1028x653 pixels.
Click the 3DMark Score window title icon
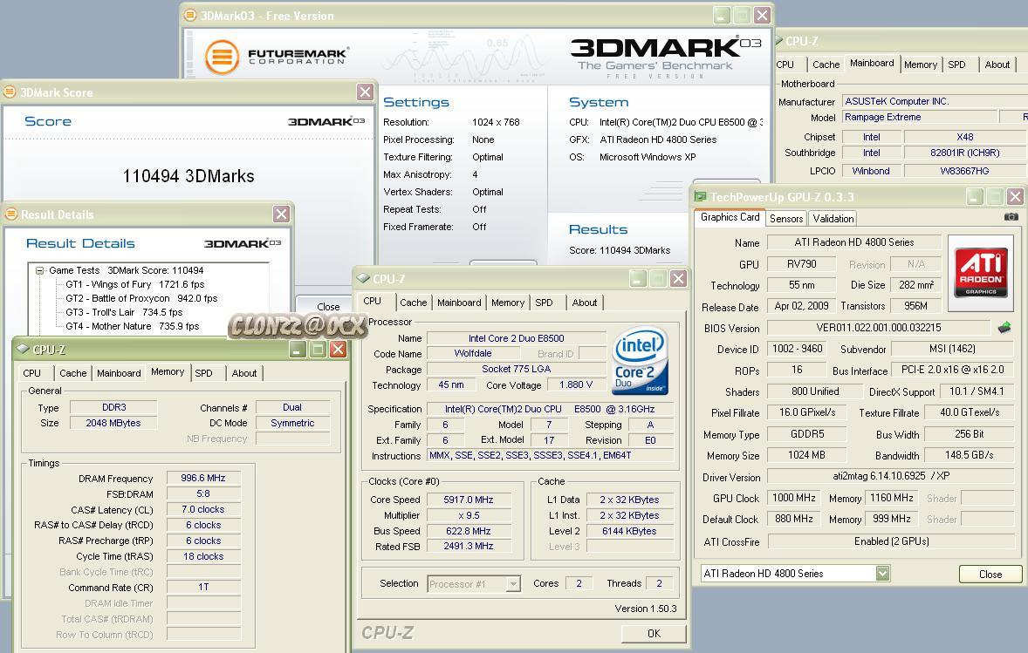click(10, 92)
